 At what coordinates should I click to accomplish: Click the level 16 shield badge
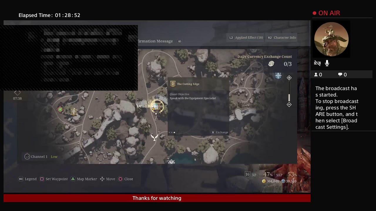(x=247, y=174)
